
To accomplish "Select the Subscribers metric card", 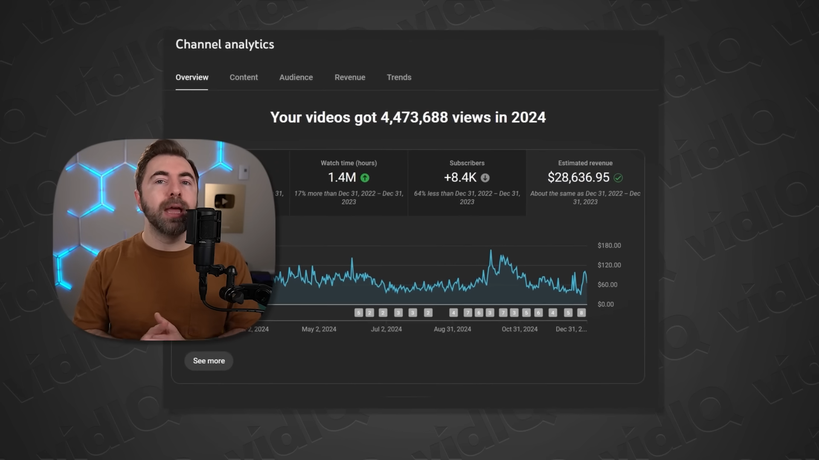I will 467,182.
